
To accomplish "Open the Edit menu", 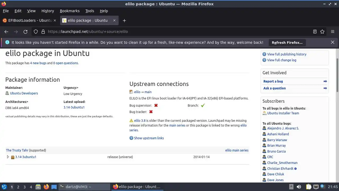I will pos(18,11).
